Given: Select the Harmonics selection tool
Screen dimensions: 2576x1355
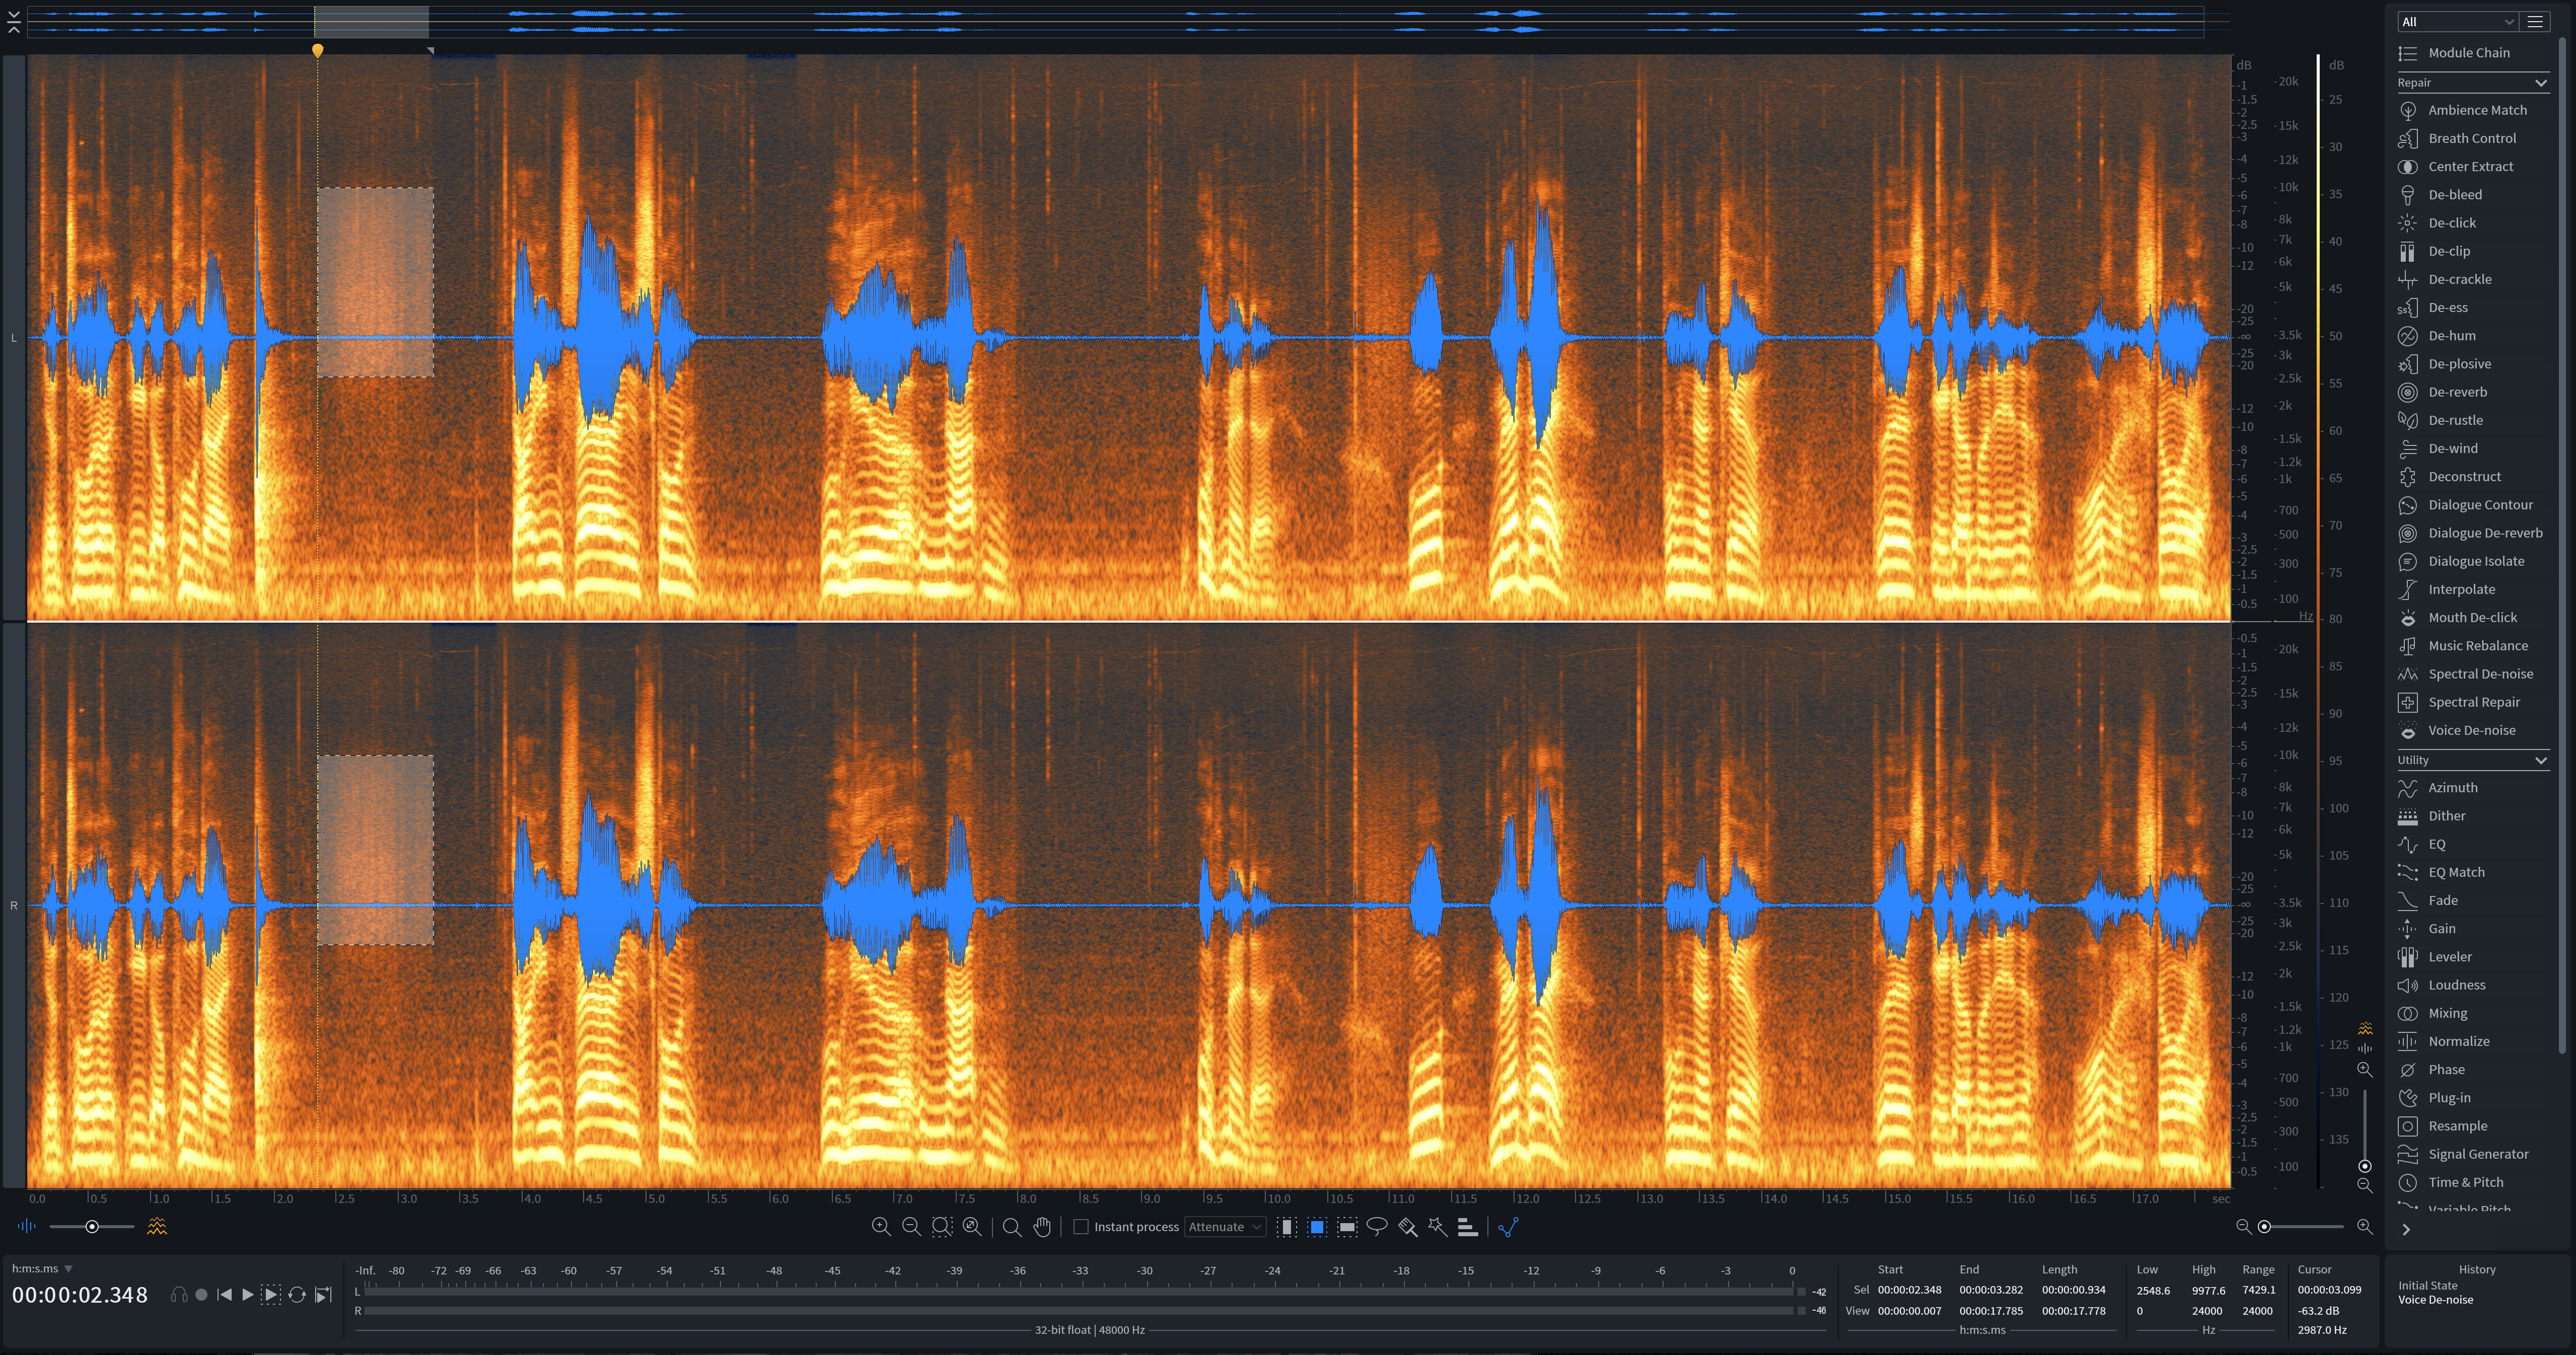Looking at the screenshot, I should point(1468,1227).
